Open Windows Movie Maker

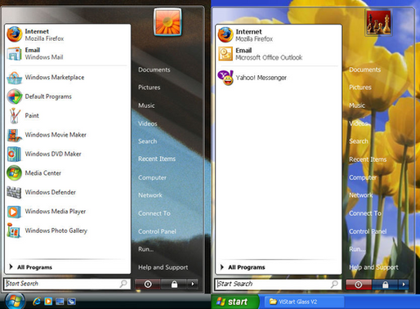click(x=67, y=135)
